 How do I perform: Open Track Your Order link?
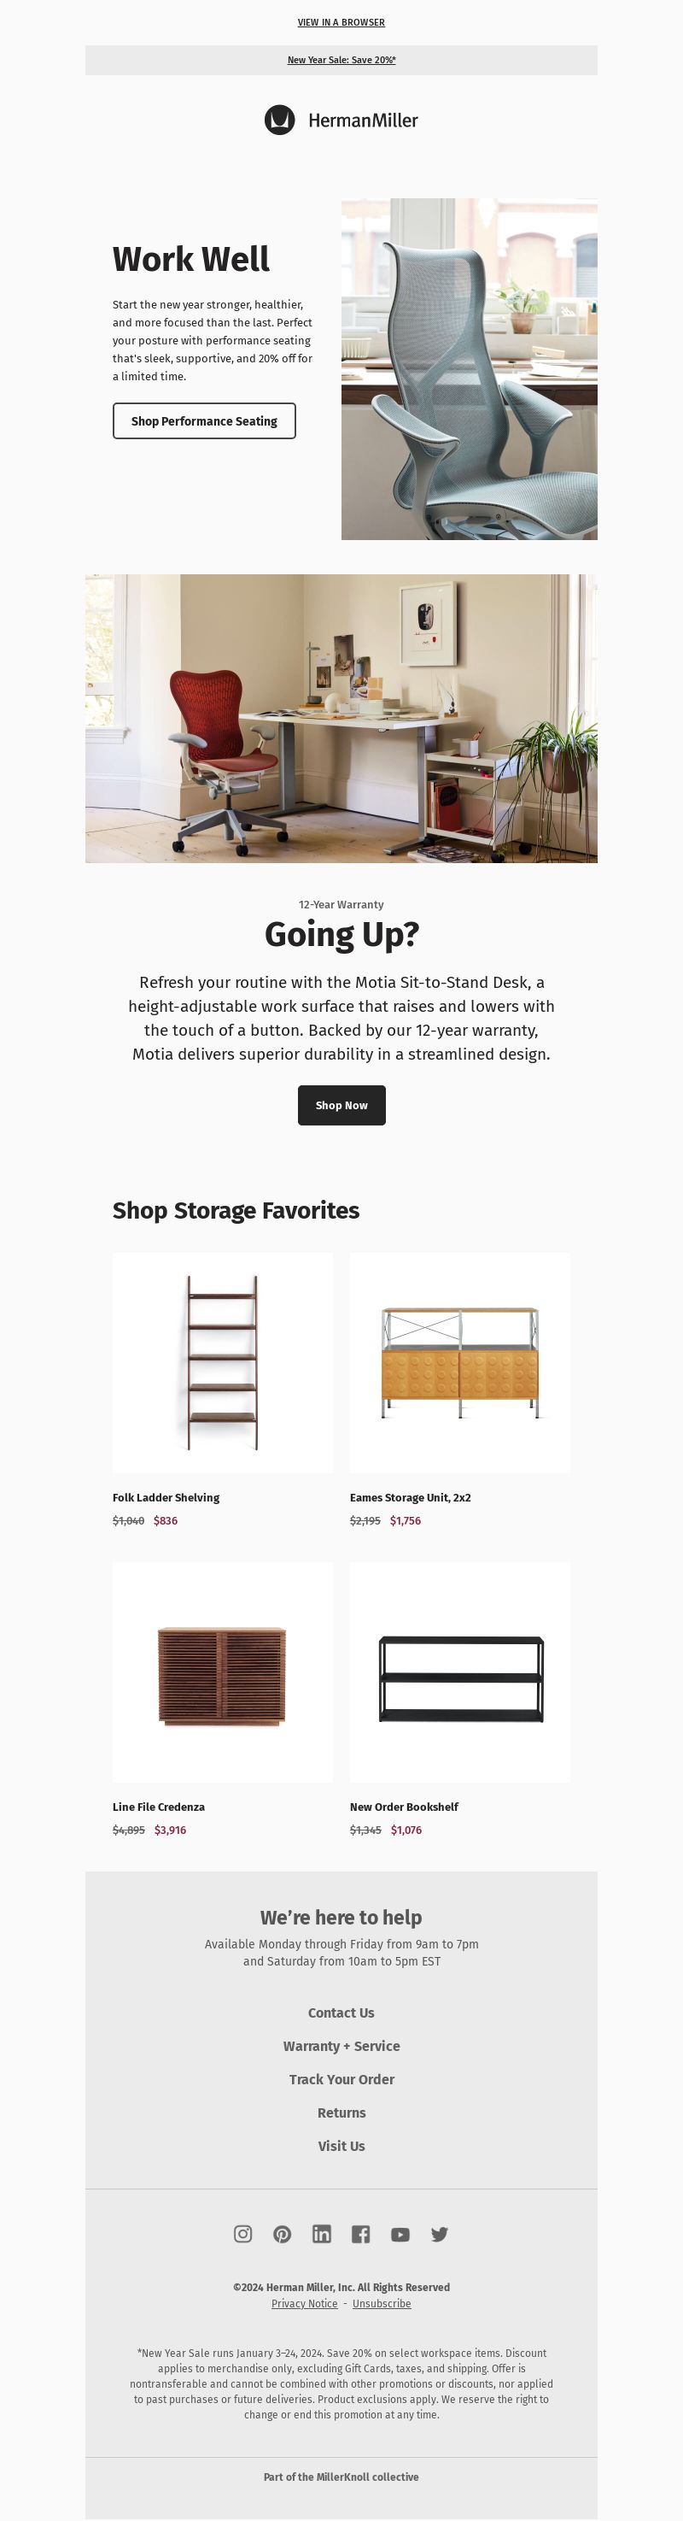tap(341, 2080)
